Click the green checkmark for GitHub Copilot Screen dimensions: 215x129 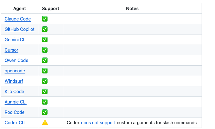[x=45, y=29]
